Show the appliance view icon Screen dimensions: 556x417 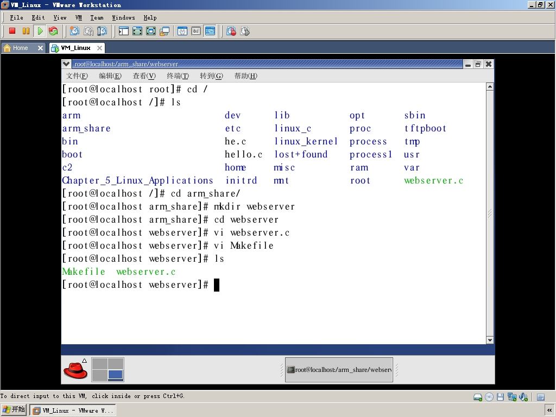tap(196, 31)
